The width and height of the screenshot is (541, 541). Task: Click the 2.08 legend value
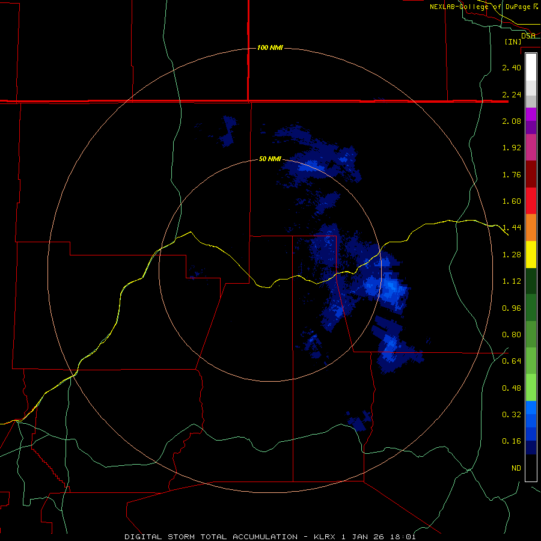click(x=512, y=121)
